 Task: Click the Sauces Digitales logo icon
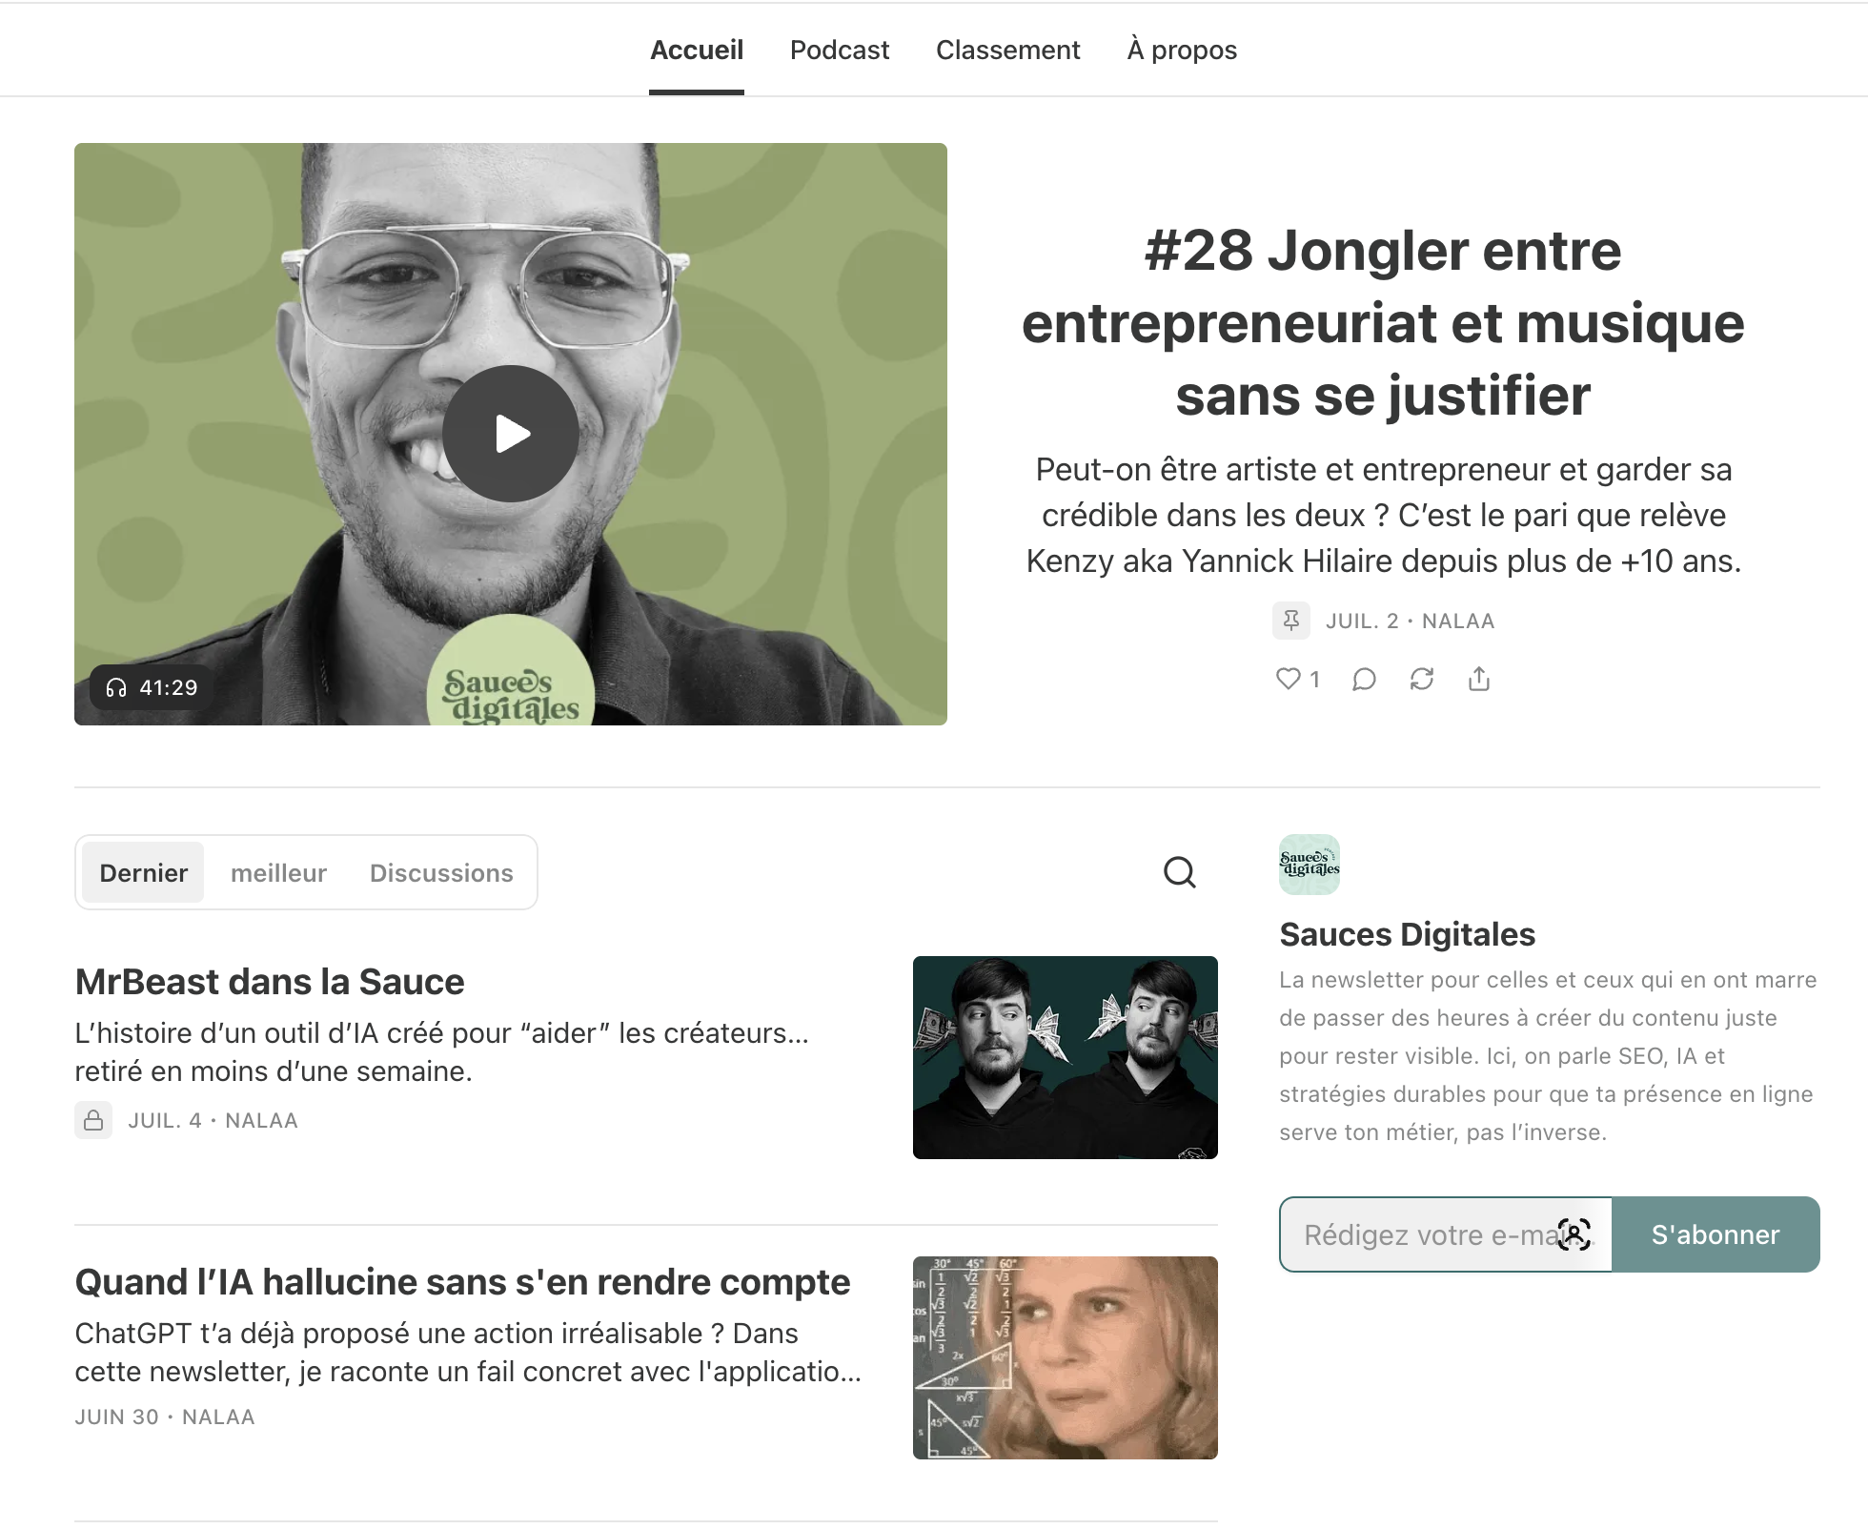coord(1309,865)
